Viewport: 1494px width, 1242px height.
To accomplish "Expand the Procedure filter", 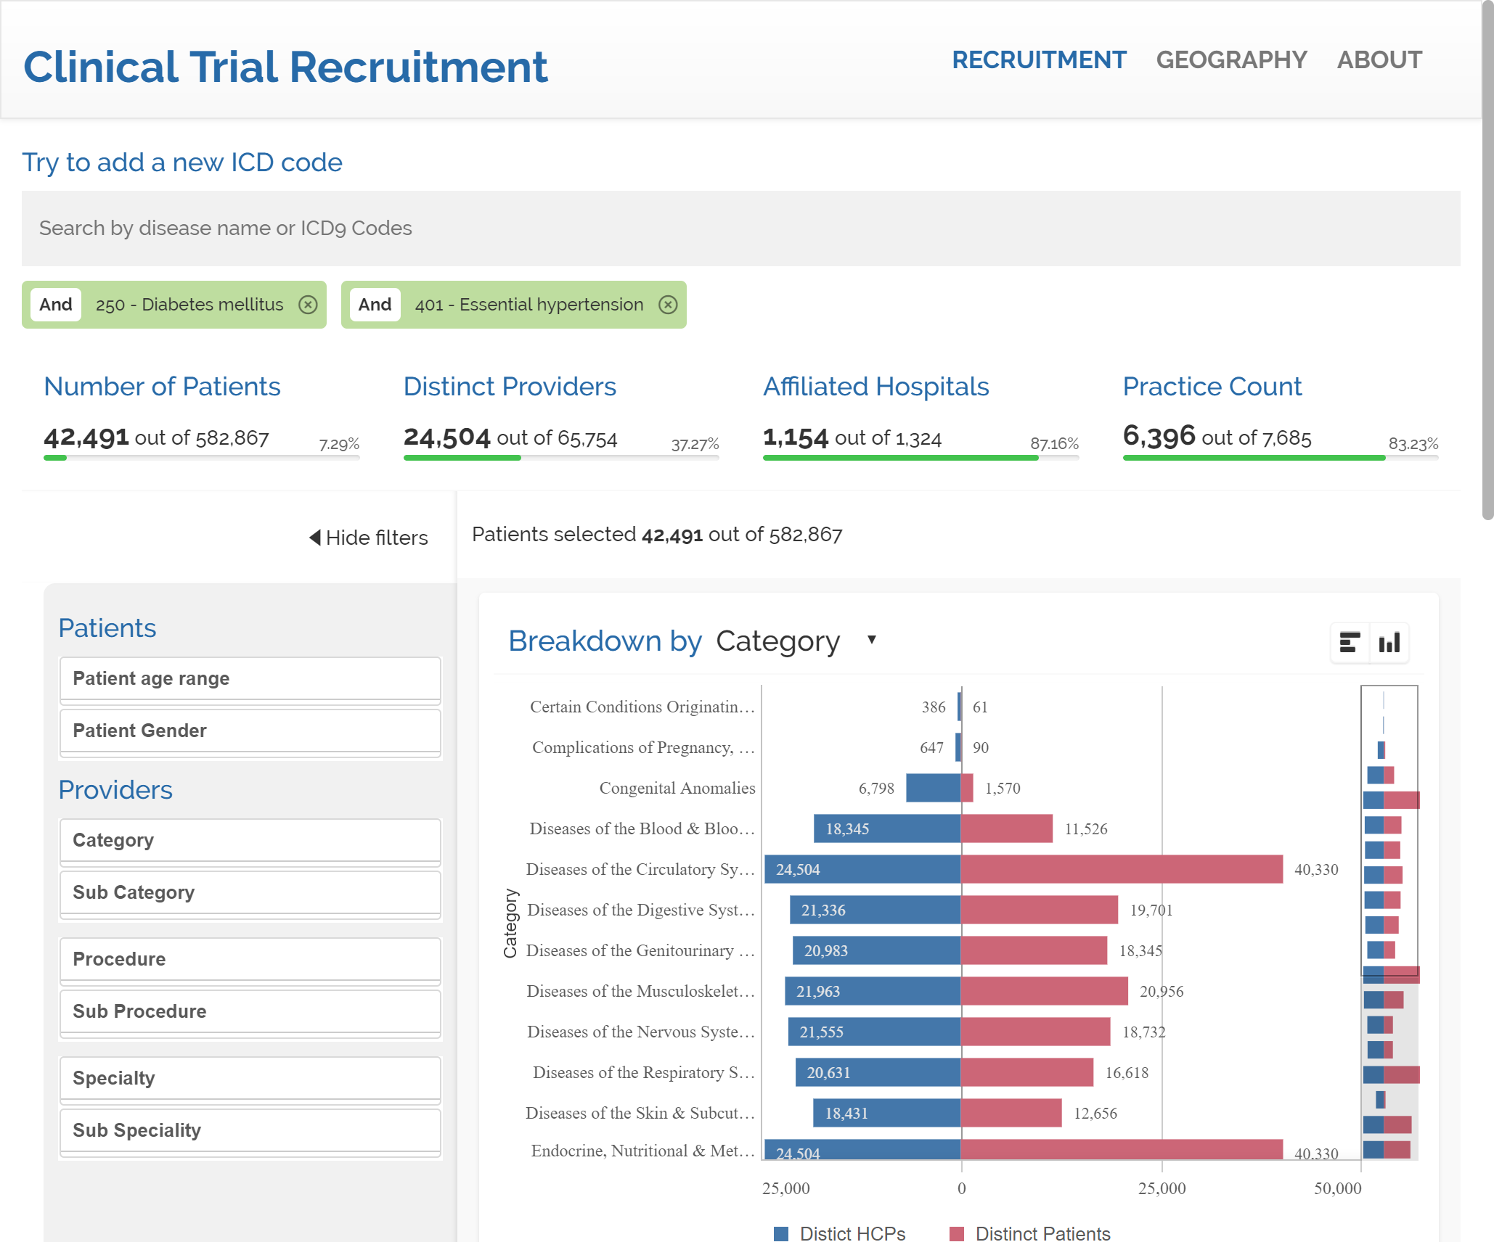I will tap(250, 960).
